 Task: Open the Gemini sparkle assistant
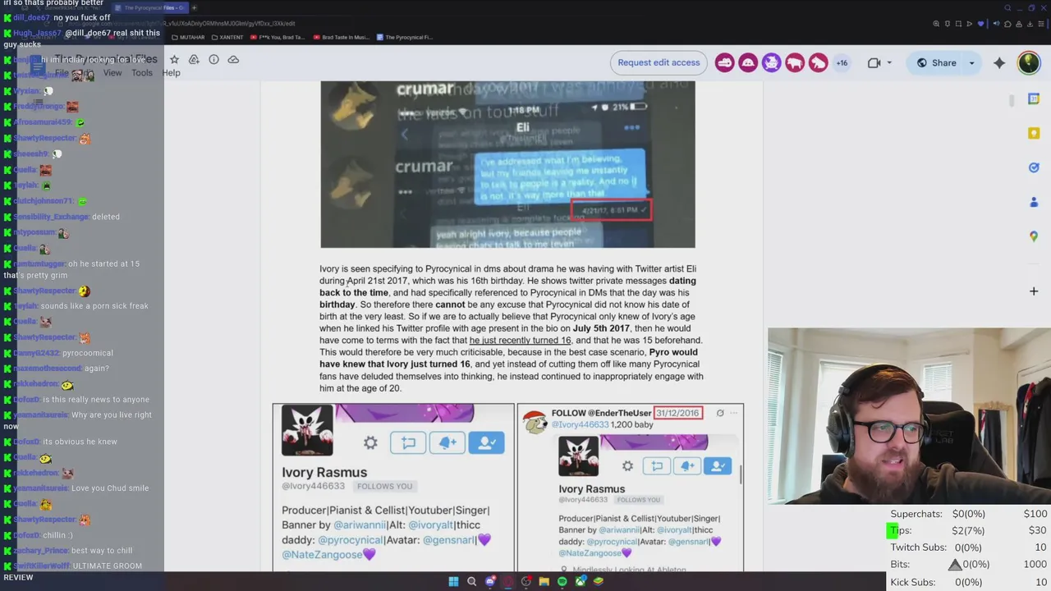(x=999, y=63)
